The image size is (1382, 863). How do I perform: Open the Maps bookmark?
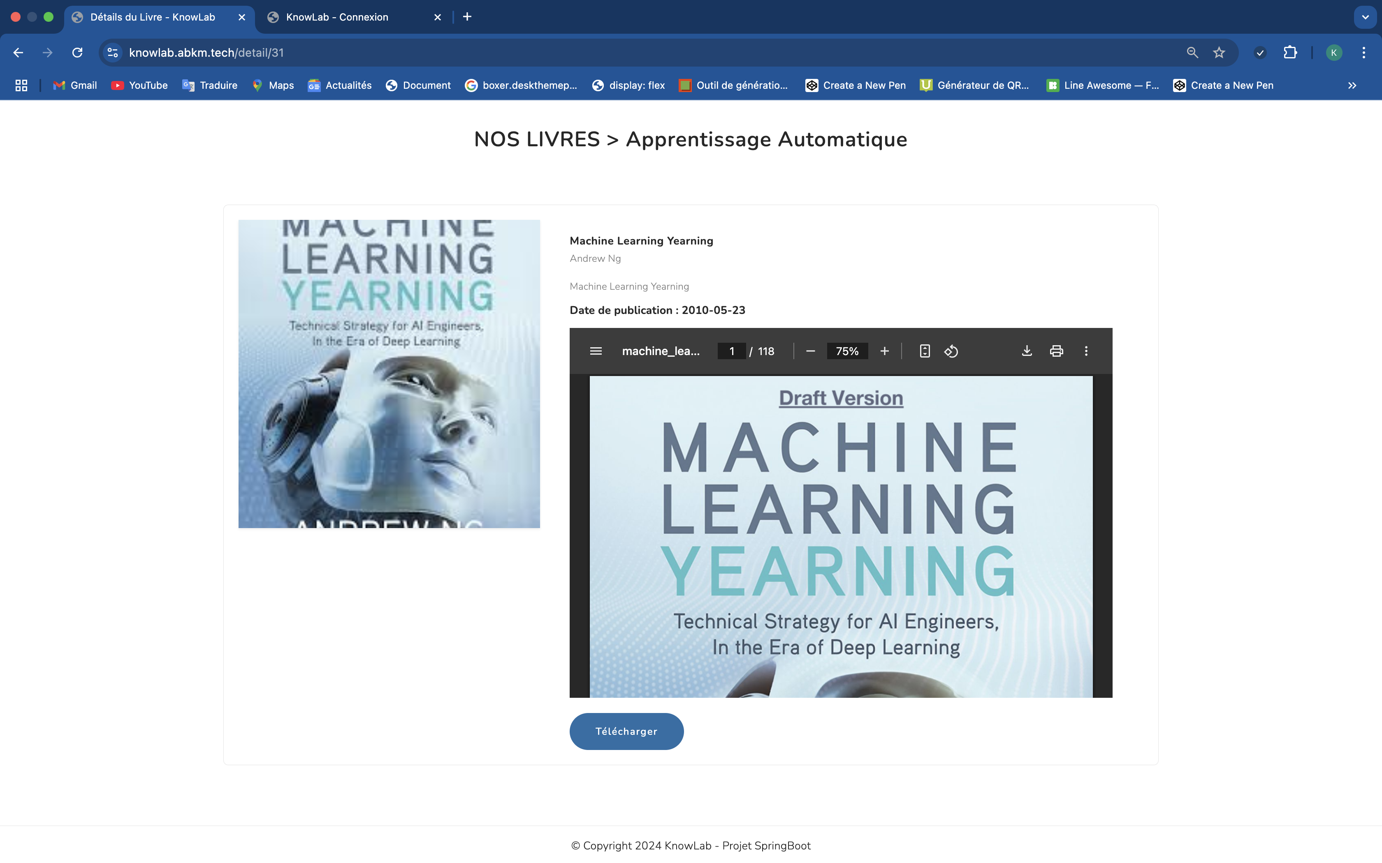tap(273, 85)
